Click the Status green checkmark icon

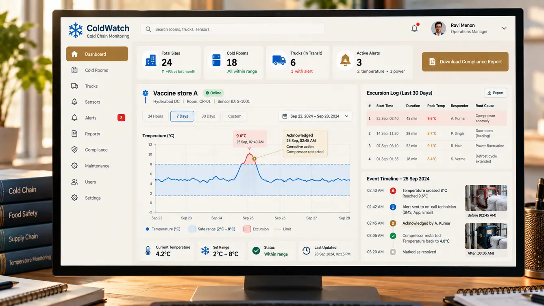click(256, 251)
